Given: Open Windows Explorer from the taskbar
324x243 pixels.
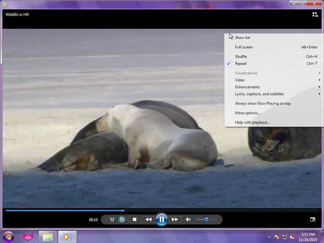Looking at the screenshot, I should tap(48, 237).
